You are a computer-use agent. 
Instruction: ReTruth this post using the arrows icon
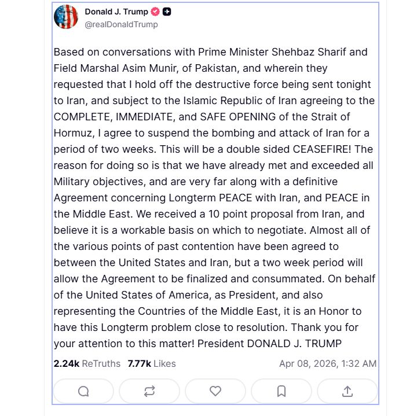149,392
